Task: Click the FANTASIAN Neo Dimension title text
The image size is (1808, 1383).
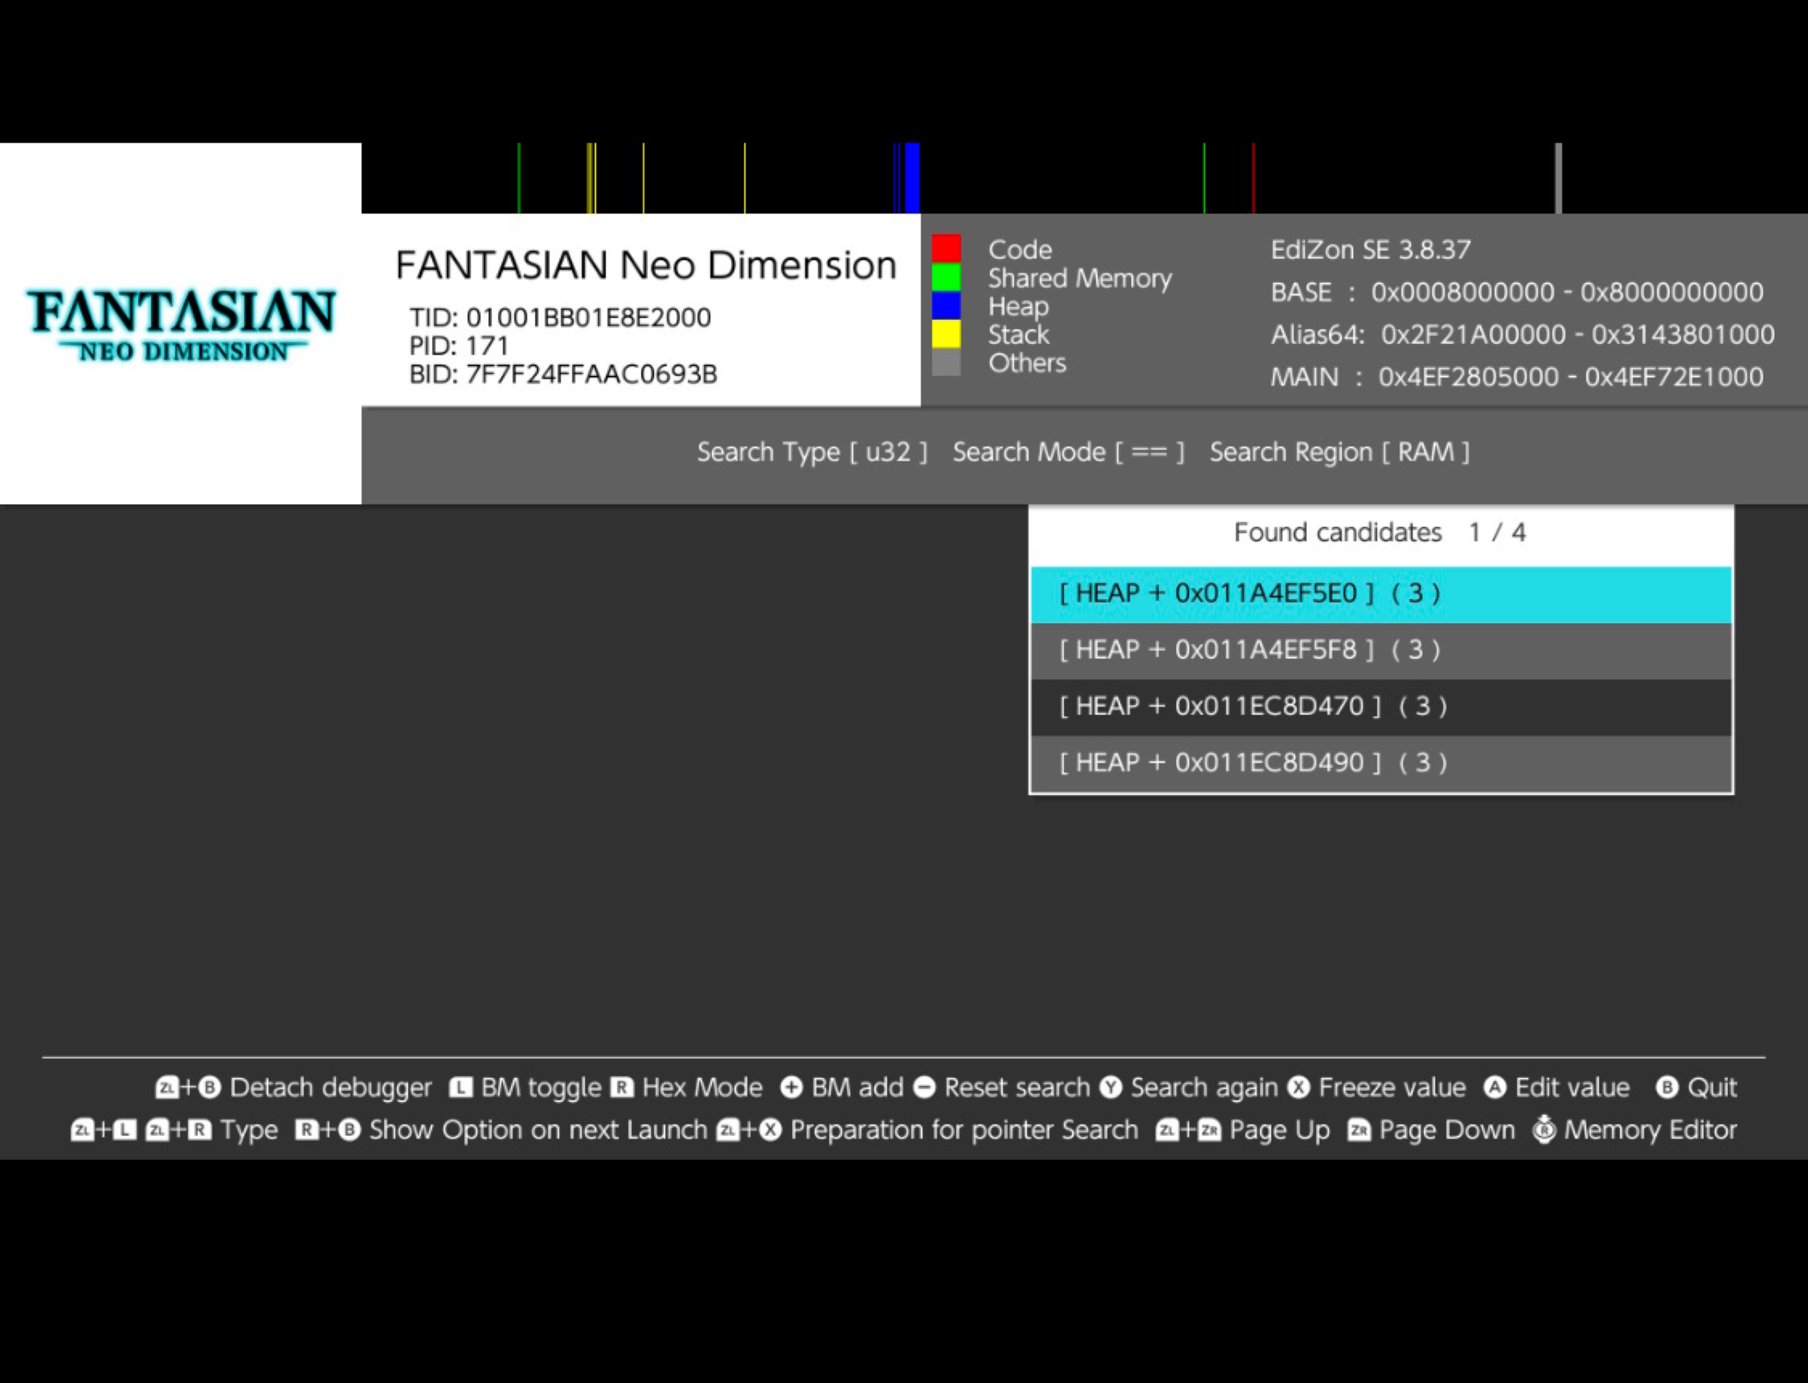Action: [646, 266]
